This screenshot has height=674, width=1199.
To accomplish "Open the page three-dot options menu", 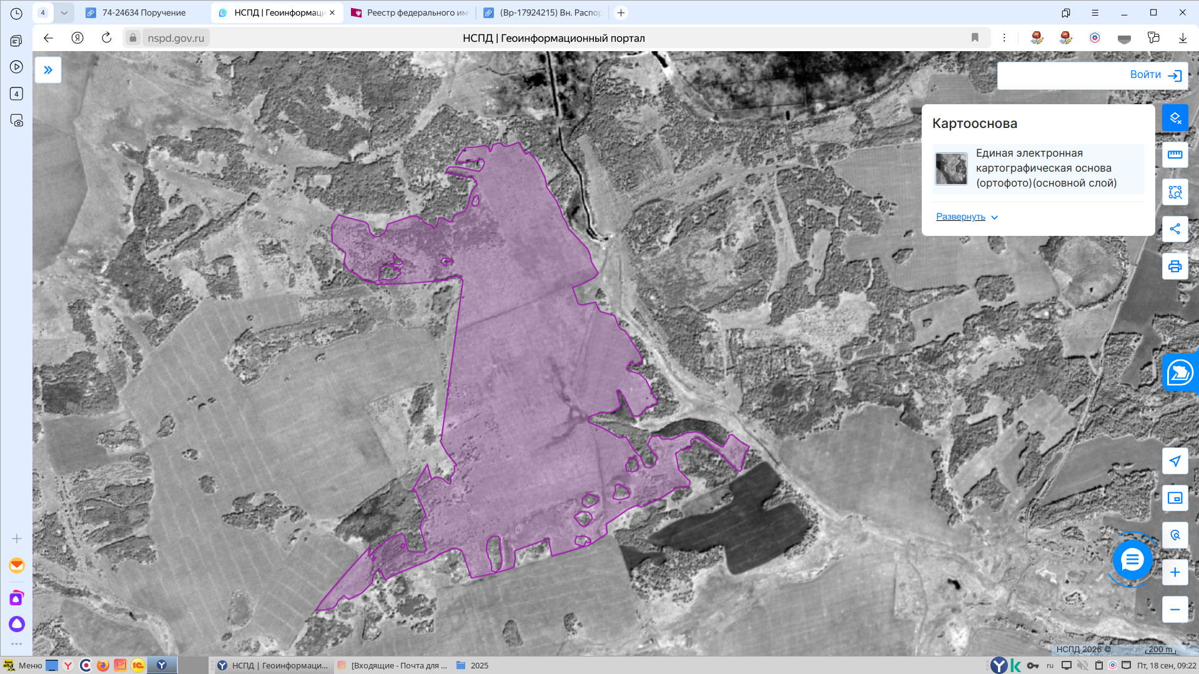I will (x=1004, y=38).
